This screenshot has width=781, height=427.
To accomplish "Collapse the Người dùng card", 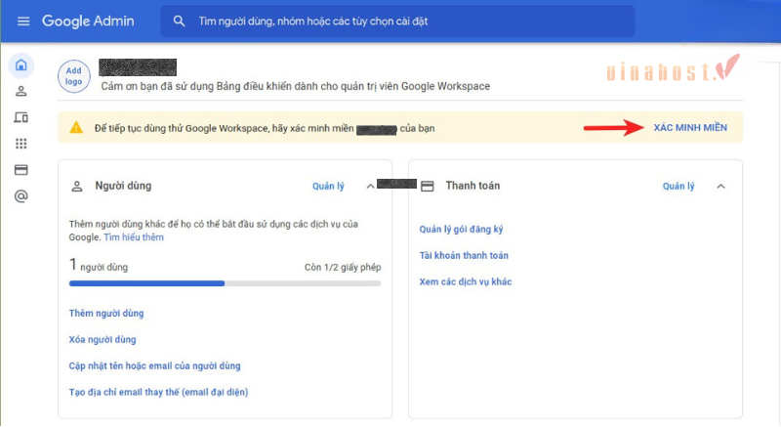I will (370, 187).
